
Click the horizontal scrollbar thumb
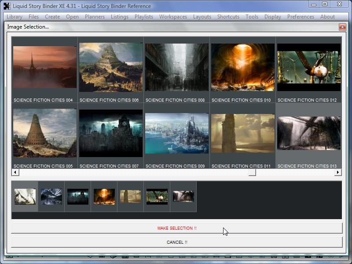pyautogui.click(x=252, y=172)
